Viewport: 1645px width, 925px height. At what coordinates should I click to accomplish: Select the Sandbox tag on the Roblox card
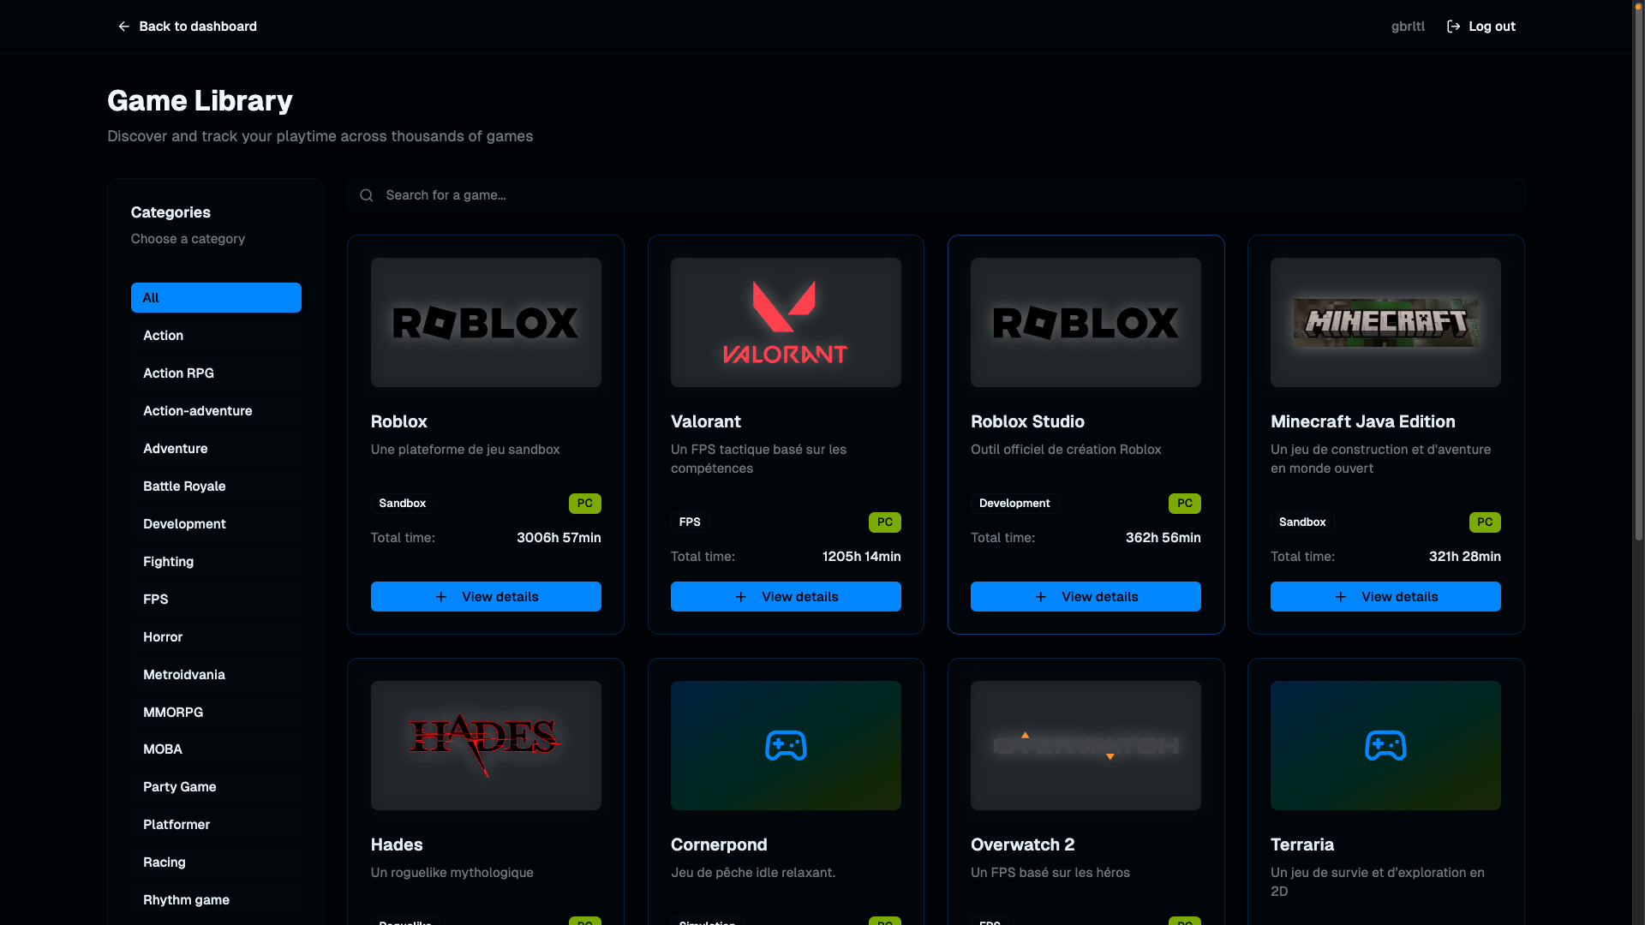coord(402,504)
